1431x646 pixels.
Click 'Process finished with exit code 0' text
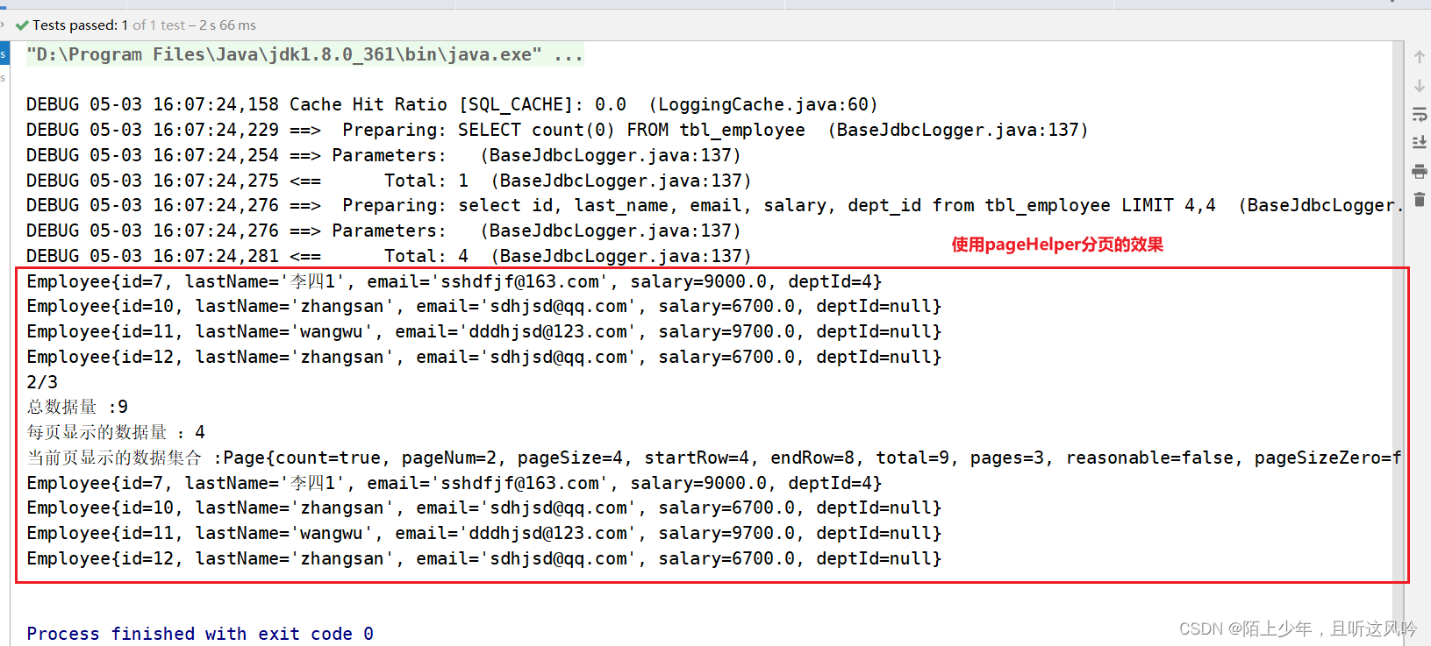[200, 634]
